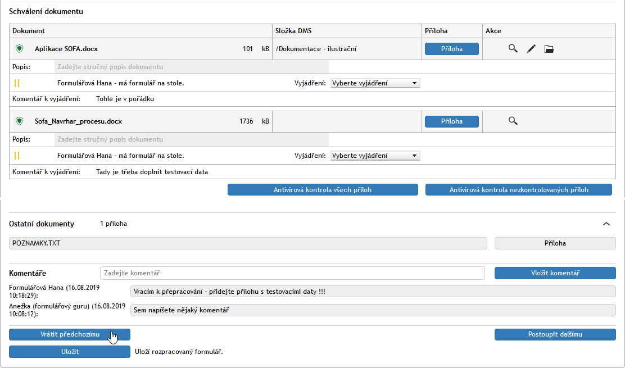This screenshot has width=625, height=368.
Task: Click pencil edit icon for Aplikace SOFA.docx
Action: coord(531,49)
